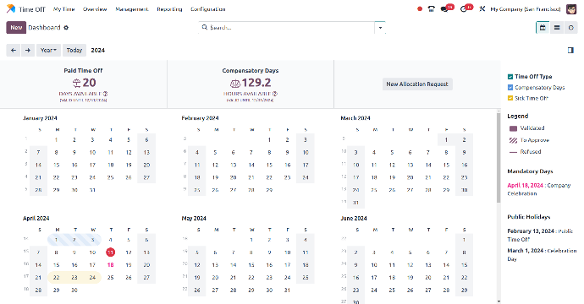Open the Overview menu
This screenshot has width=584, height=304.
[x=95, y=9]
